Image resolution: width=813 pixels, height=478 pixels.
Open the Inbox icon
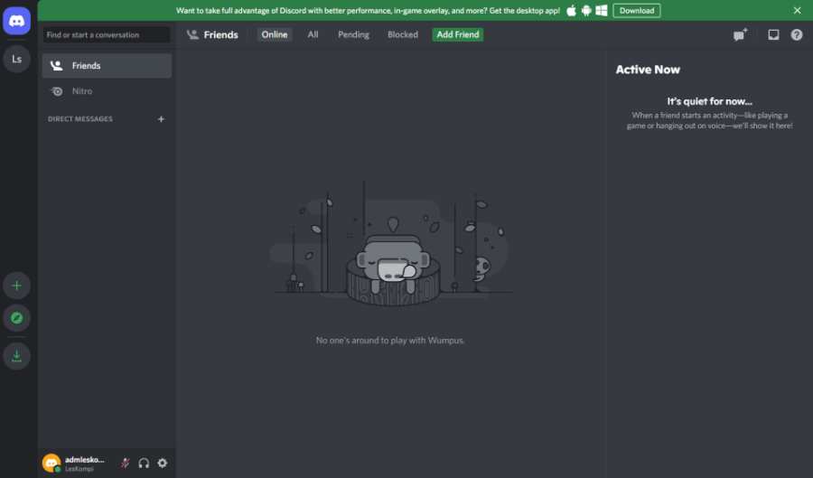pos(773,34)
